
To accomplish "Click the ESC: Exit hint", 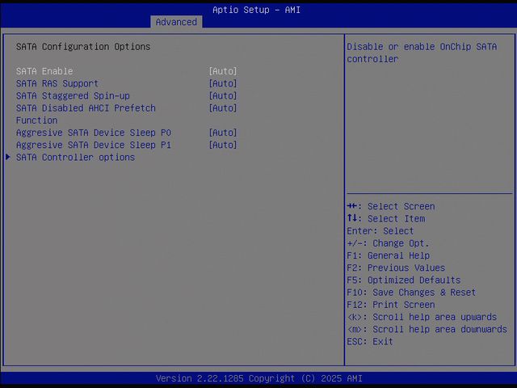I will pos(370,341).
